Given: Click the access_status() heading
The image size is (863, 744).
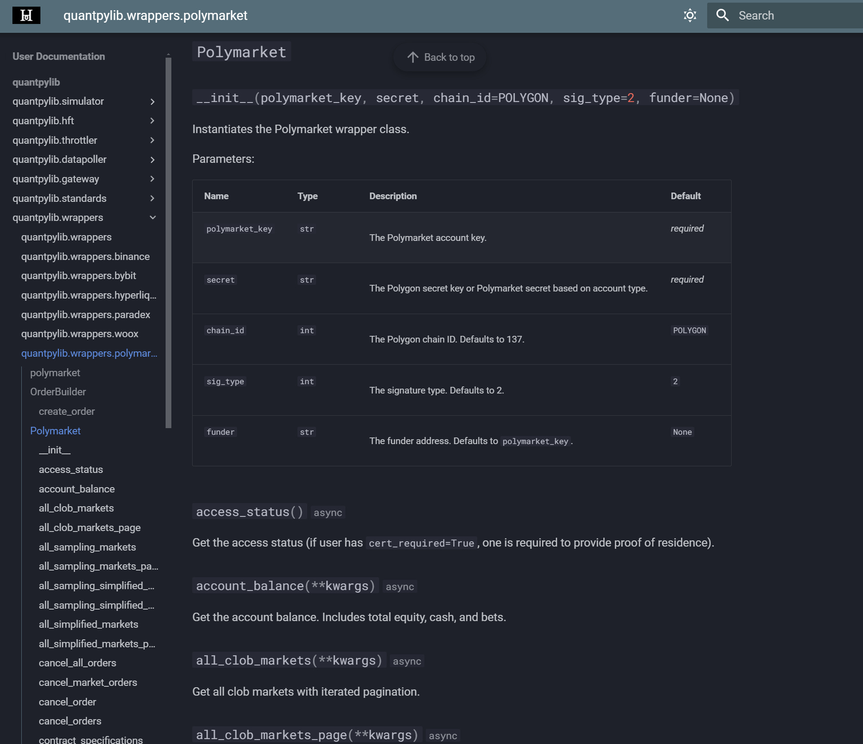Looking at the screenshot, I should coord(249,512).
